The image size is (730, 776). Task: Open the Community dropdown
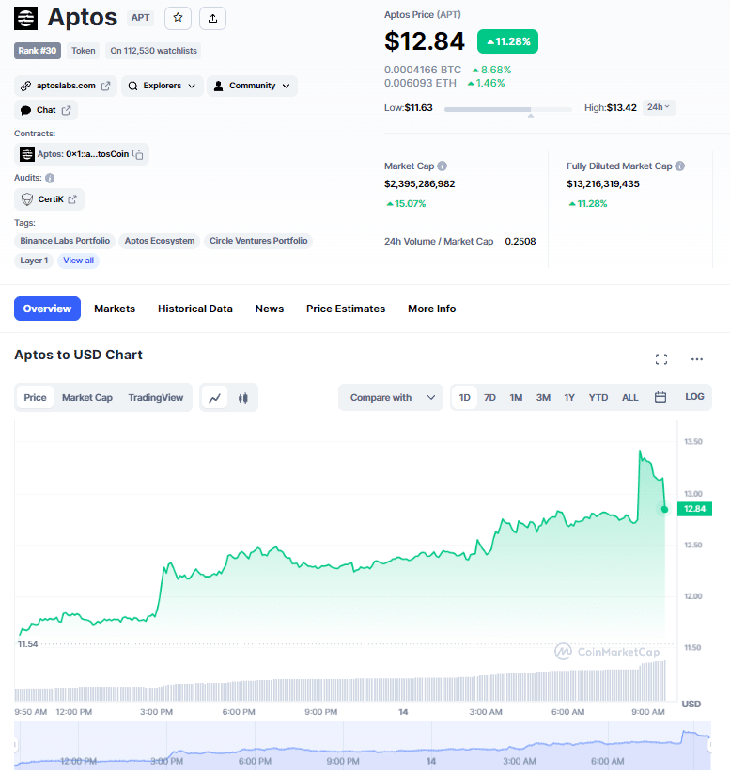coord(251,86)
